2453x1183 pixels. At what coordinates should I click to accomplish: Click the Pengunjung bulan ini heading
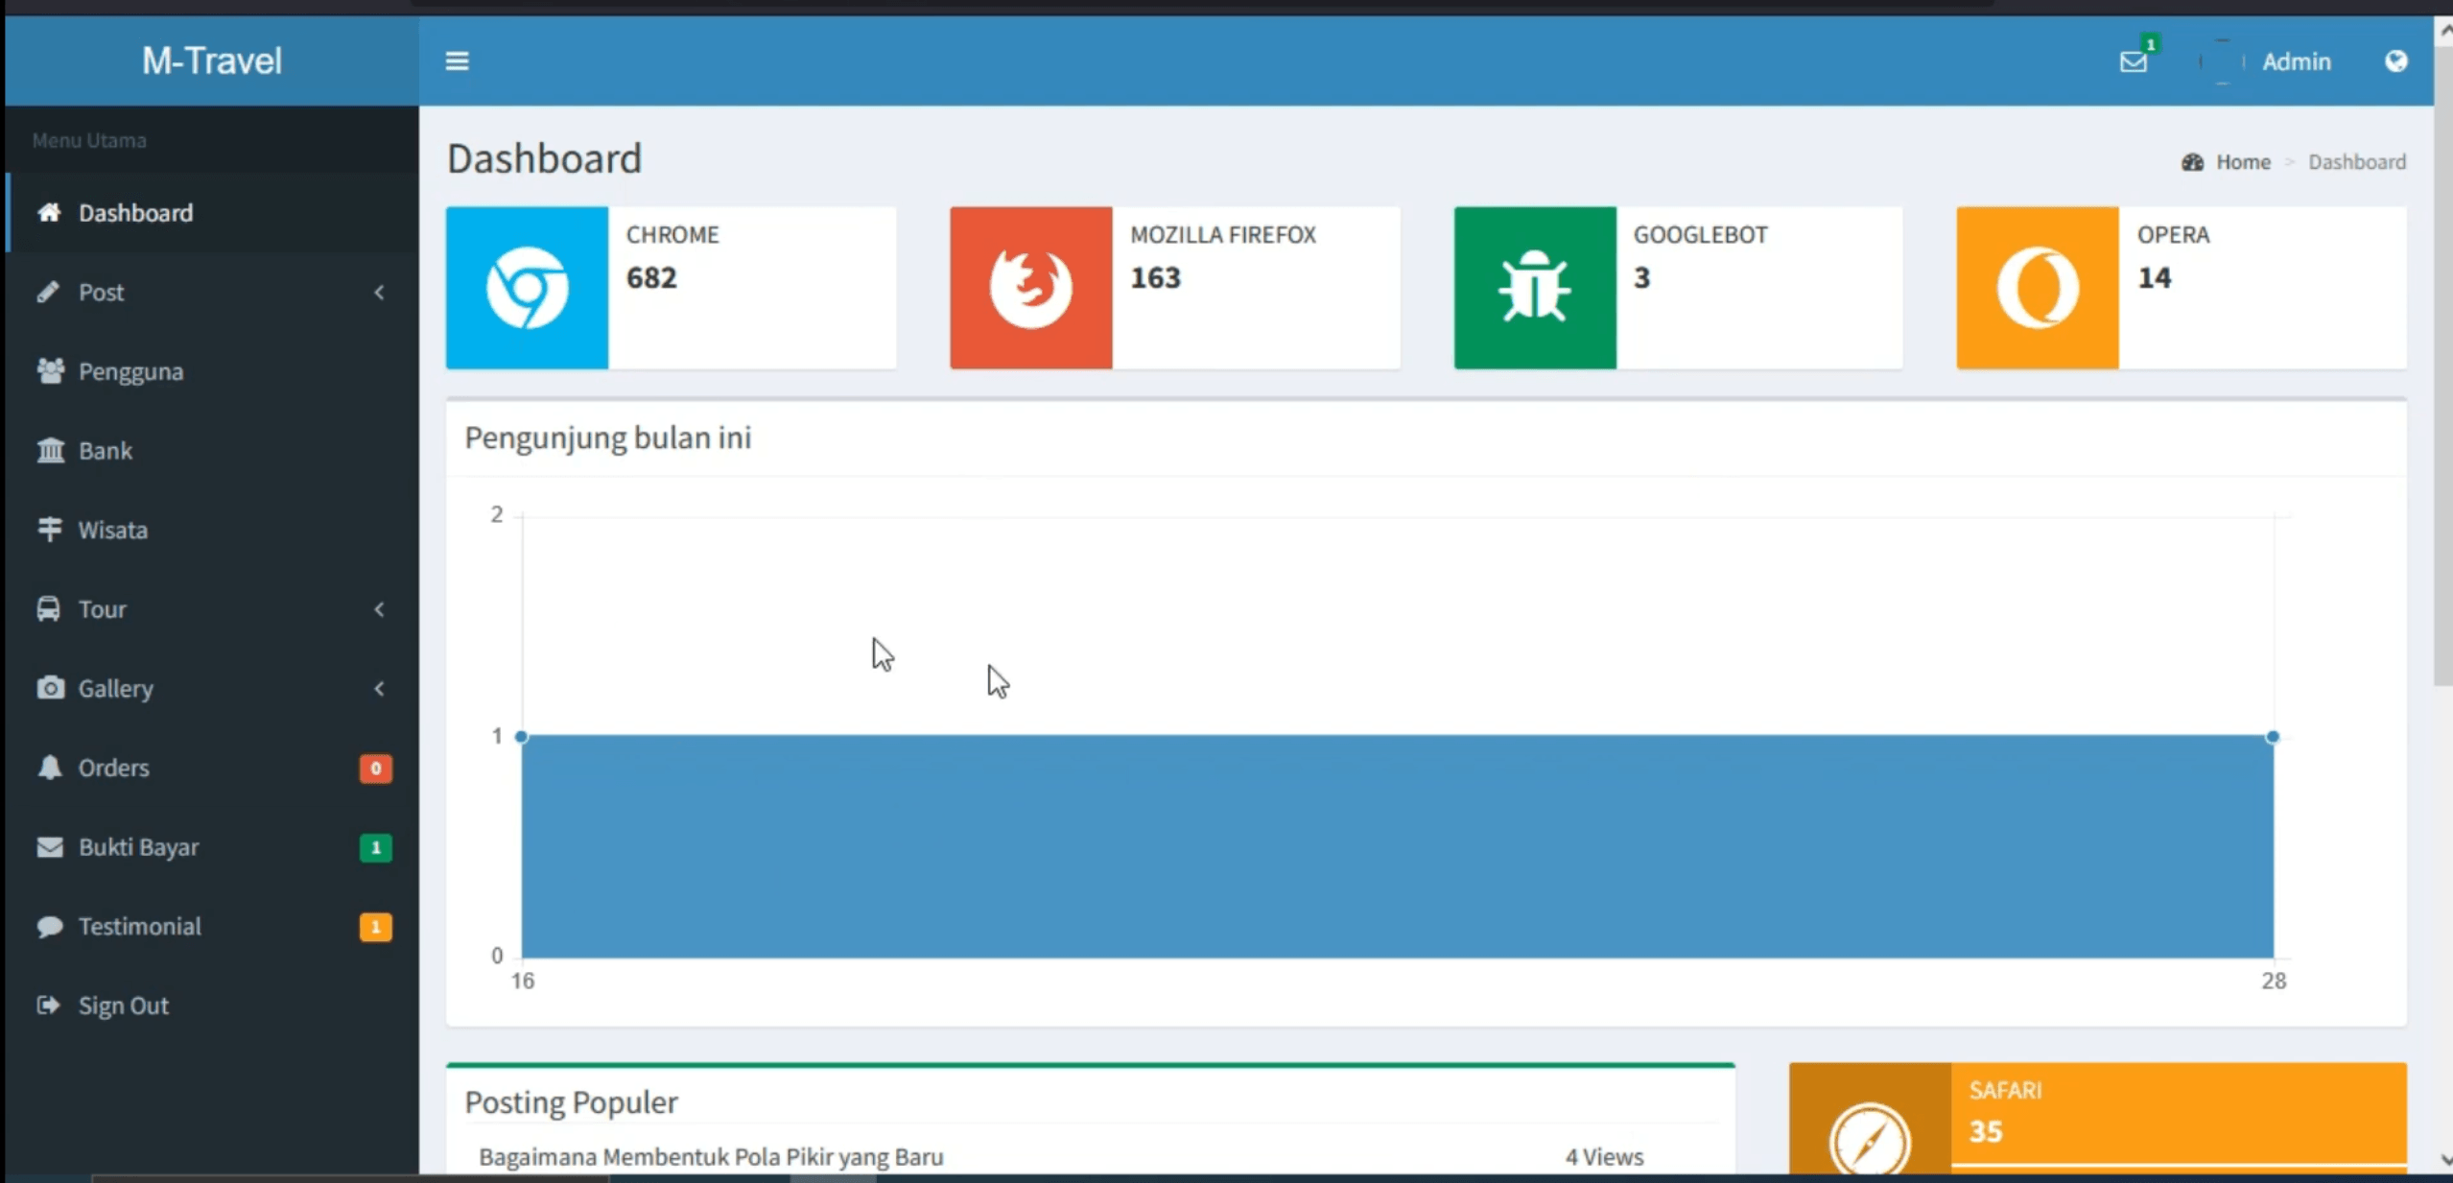(607, 438)
